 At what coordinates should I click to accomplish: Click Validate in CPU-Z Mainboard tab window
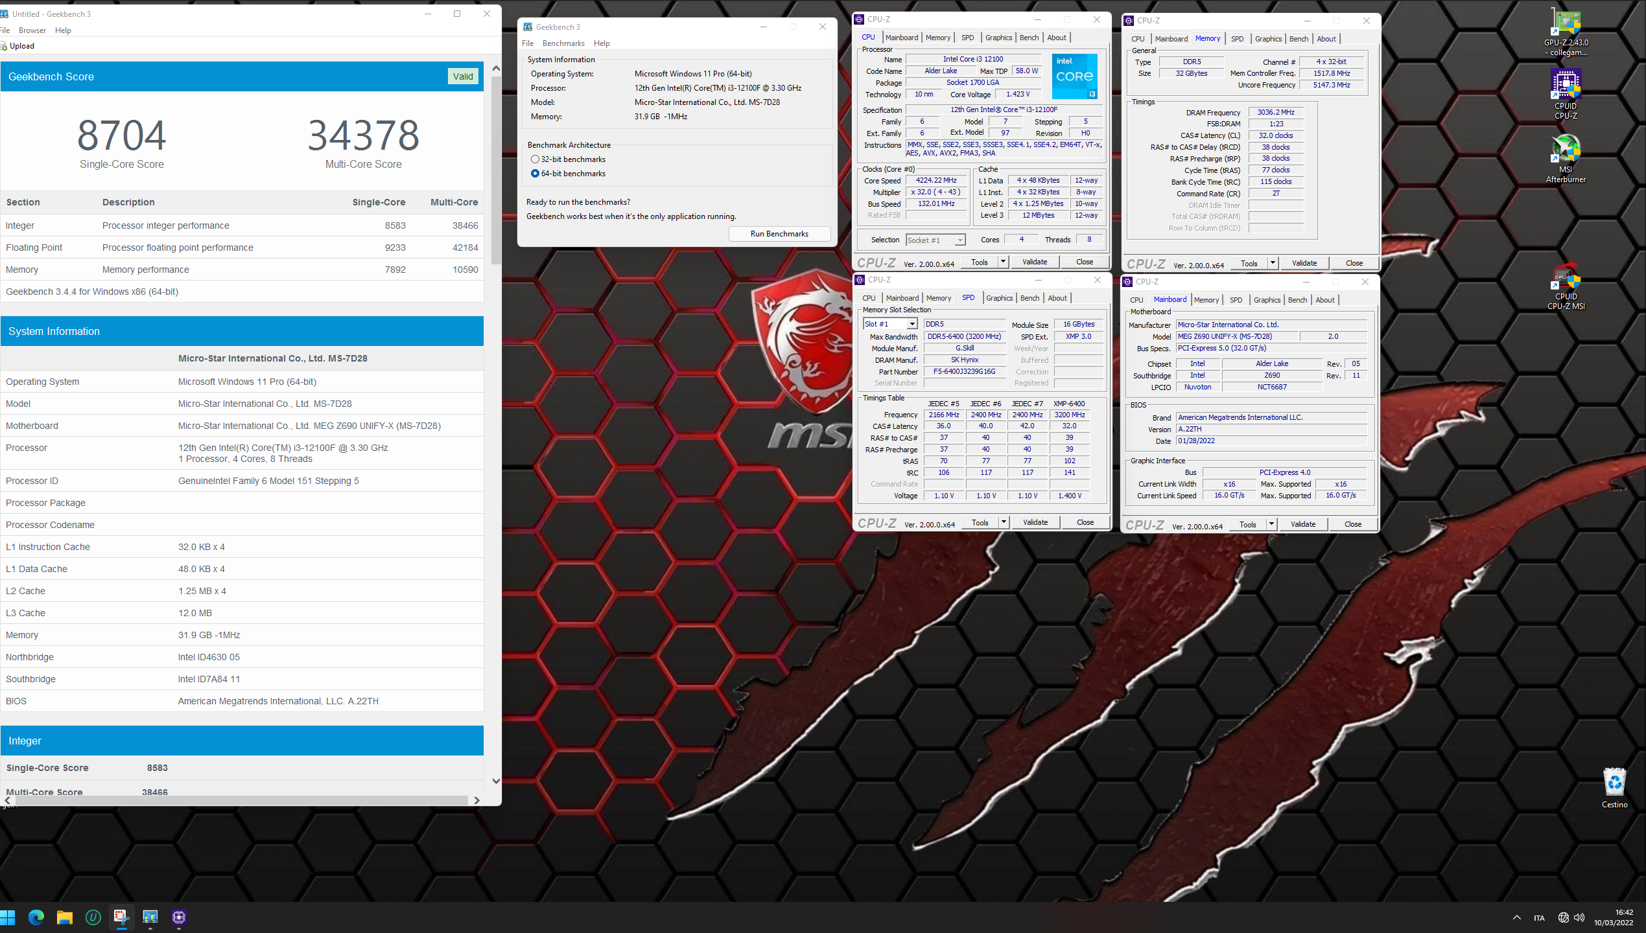pos(1303,524)
